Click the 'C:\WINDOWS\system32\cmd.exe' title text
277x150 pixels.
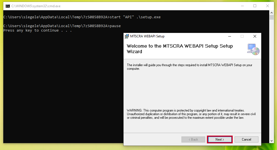coord(36,6)
